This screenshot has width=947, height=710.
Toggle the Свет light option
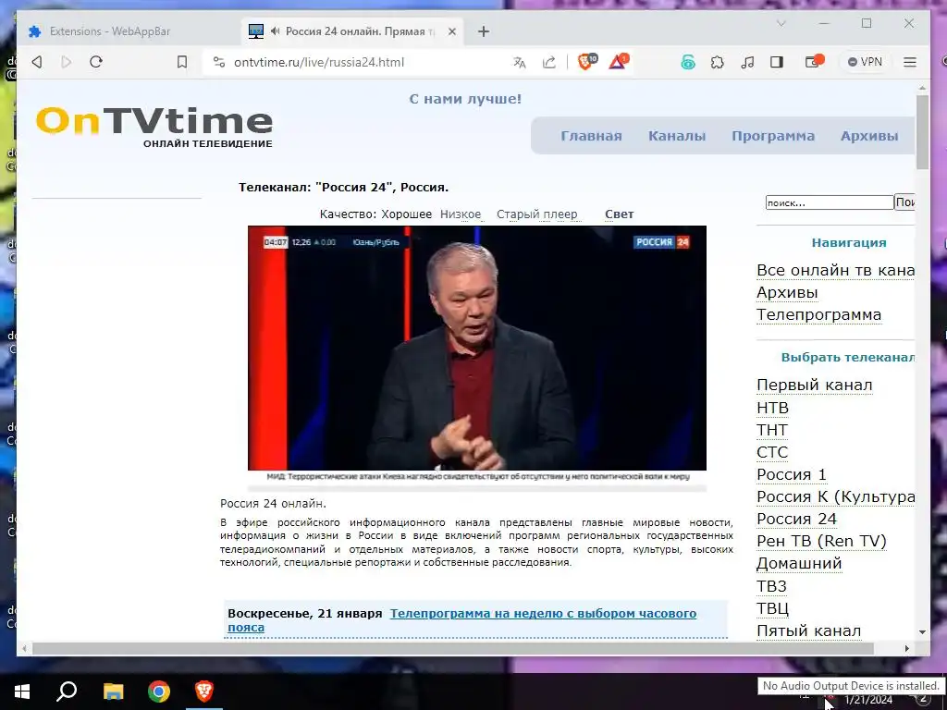(619, 214)
